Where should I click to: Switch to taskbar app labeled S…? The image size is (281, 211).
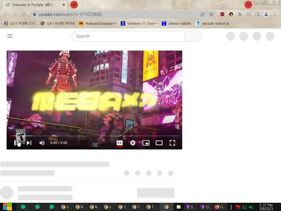[190, 207]
